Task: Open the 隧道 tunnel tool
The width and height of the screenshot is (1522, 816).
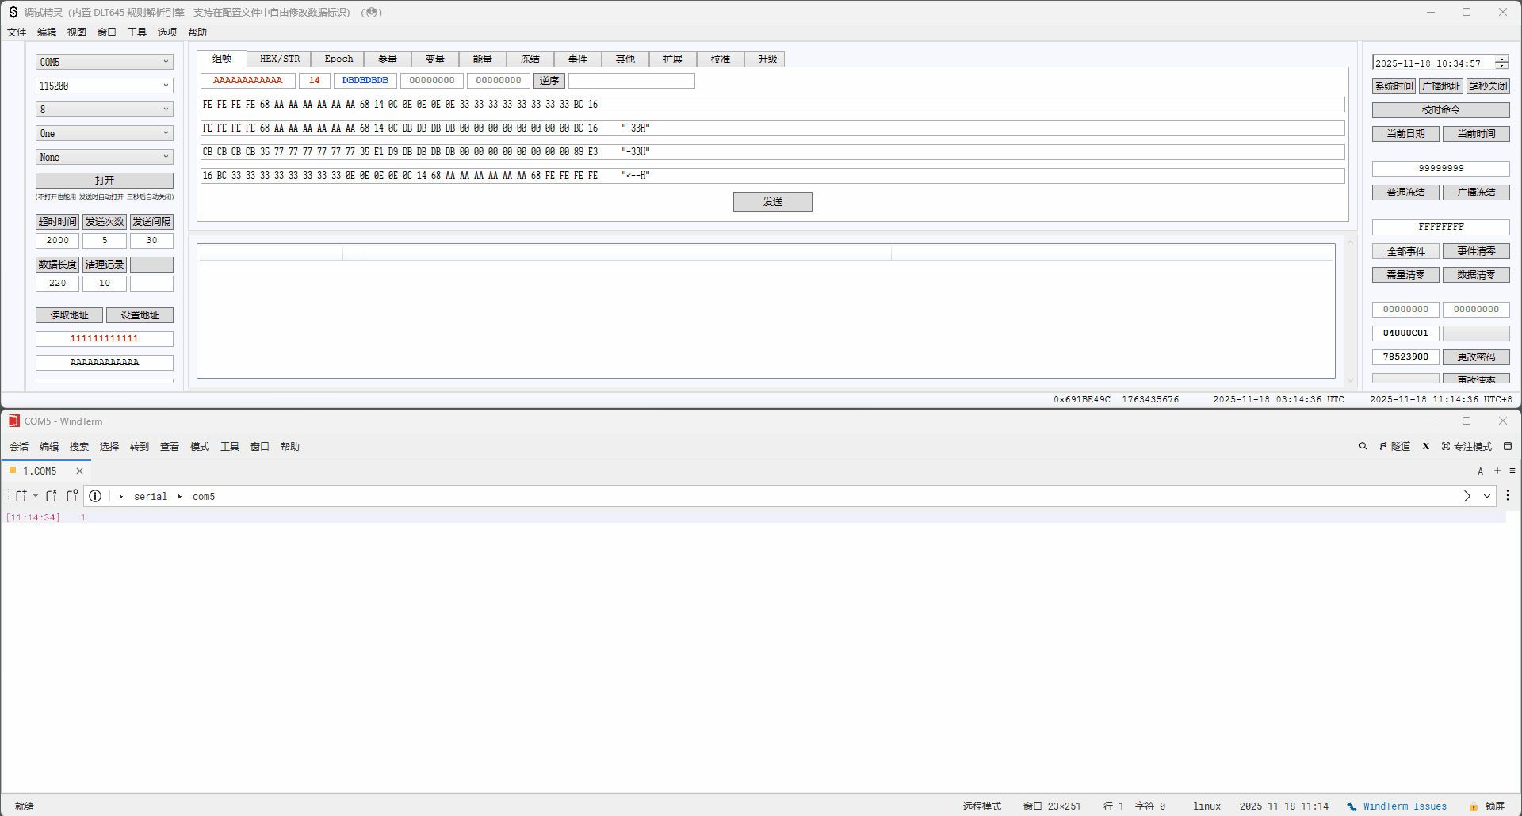Action: pos(1394,446)
